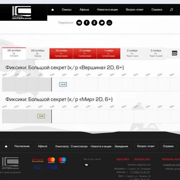Select the 30 октября Суперскидки tab
This screenshot has width=180, height=180.
click(61, 53)
